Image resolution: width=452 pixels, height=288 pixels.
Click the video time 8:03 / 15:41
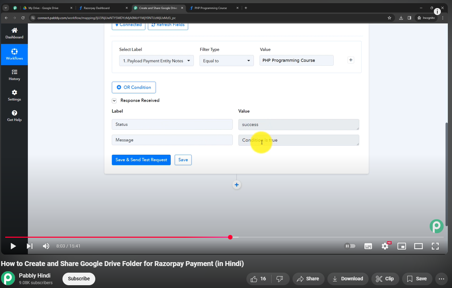click(x=68, y=246)
